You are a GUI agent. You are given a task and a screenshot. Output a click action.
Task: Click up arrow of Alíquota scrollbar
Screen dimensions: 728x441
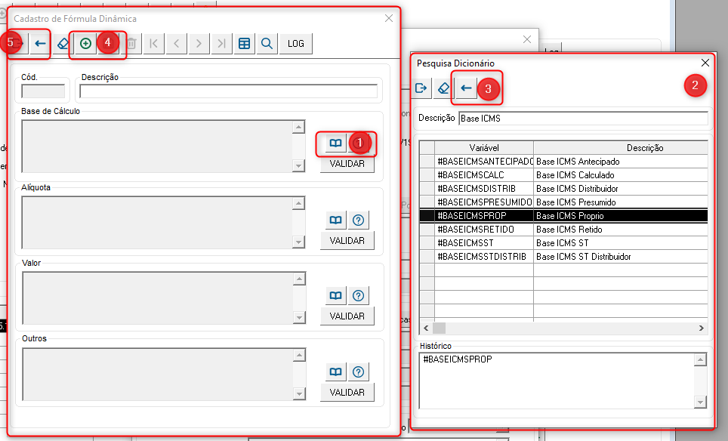[299, 203]
